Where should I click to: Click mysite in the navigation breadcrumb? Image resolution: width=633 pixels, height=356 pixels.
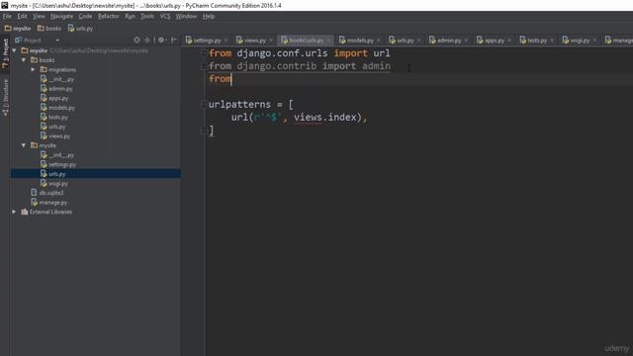tap(18, 29)
